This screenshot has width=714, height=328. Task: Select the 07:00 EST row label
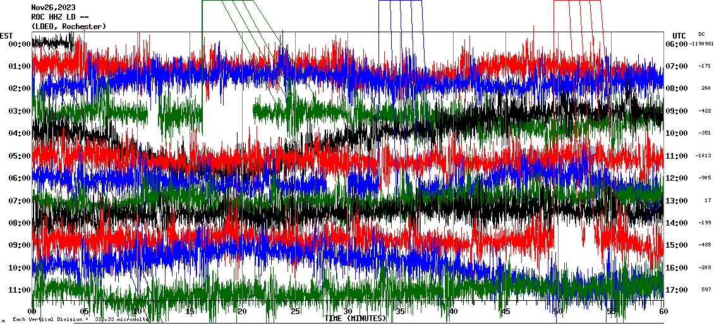click(x=21, y=201)
